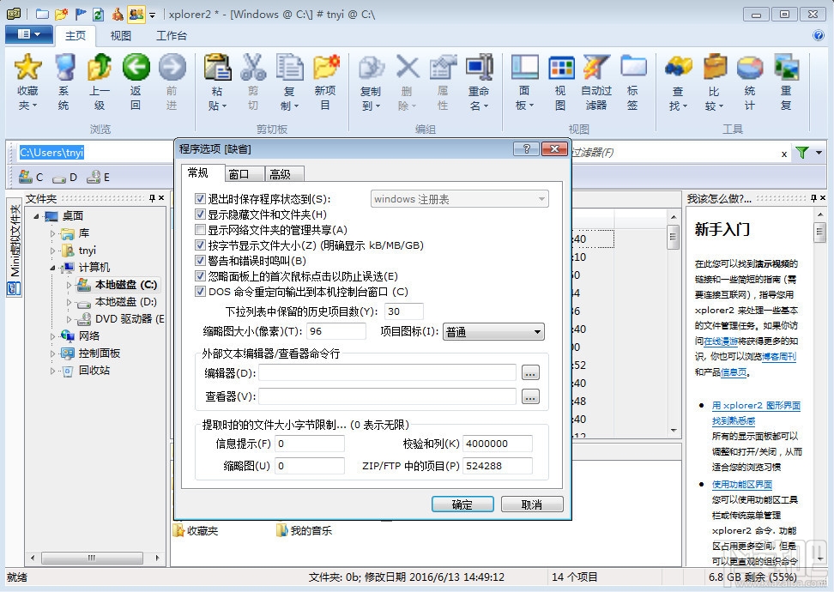Check 显示网络文件夹的管理共享 option
834x592 pixels.
pos(200,228)
